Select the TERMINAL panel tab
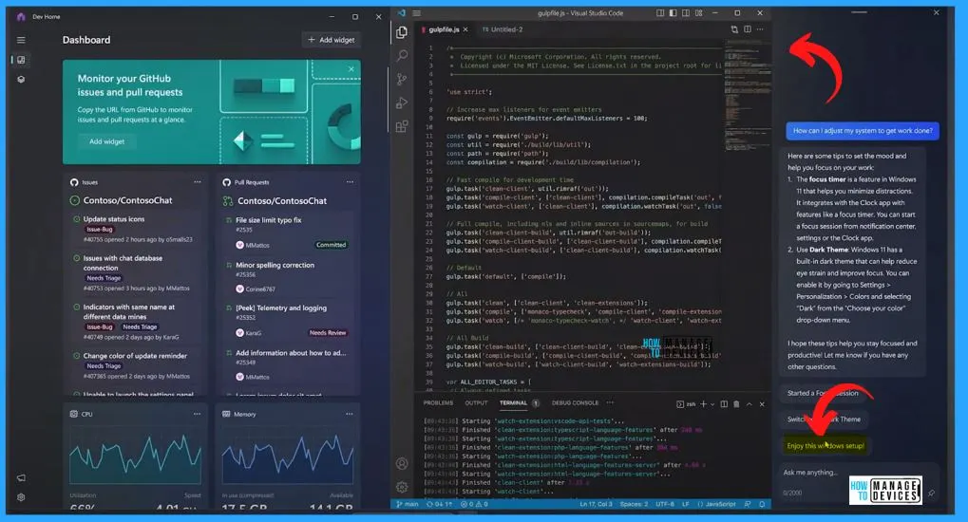The image size is (968, 522). pyautogui.click(x=514, y=403)
